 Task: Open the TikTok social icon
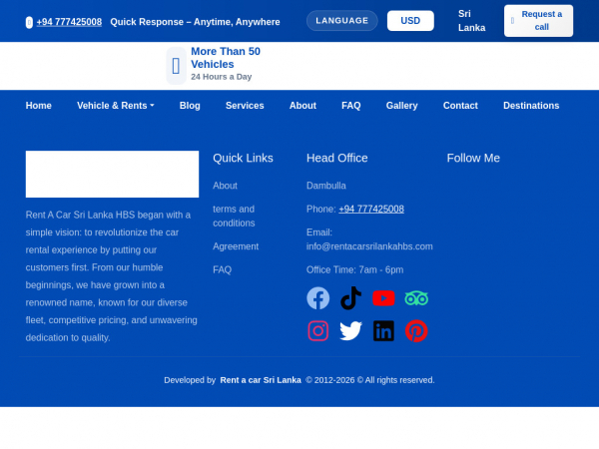tap(350, 298)
